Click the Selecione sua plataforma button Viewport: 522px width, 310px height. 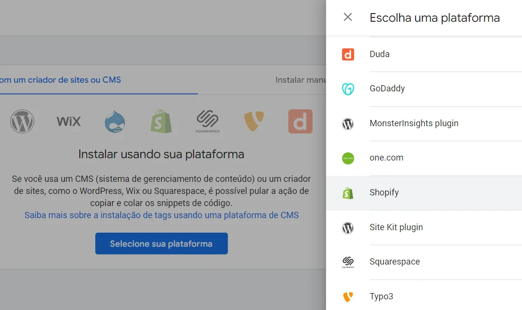(x=162, y=243)
